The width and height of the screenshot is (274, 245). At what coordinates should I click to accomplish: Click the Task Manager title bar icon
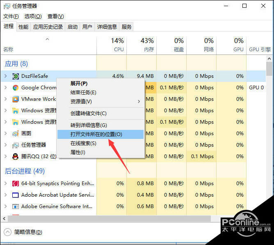7,6
